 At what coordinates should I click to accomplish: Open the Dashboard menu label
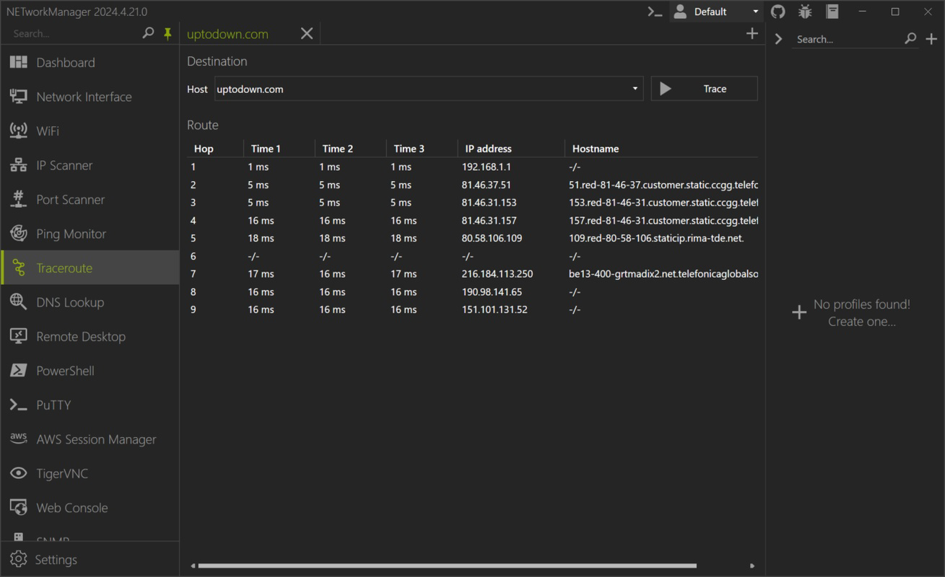(x=66, y=63)
